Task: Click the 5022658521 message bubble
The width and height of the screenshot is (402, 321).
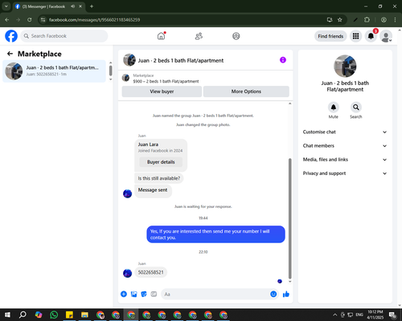Action: (150, 272)
